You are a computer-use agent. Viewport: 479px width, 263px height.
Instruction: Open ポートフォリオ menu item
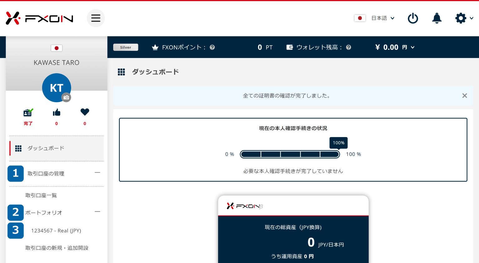tap(44, 213)
